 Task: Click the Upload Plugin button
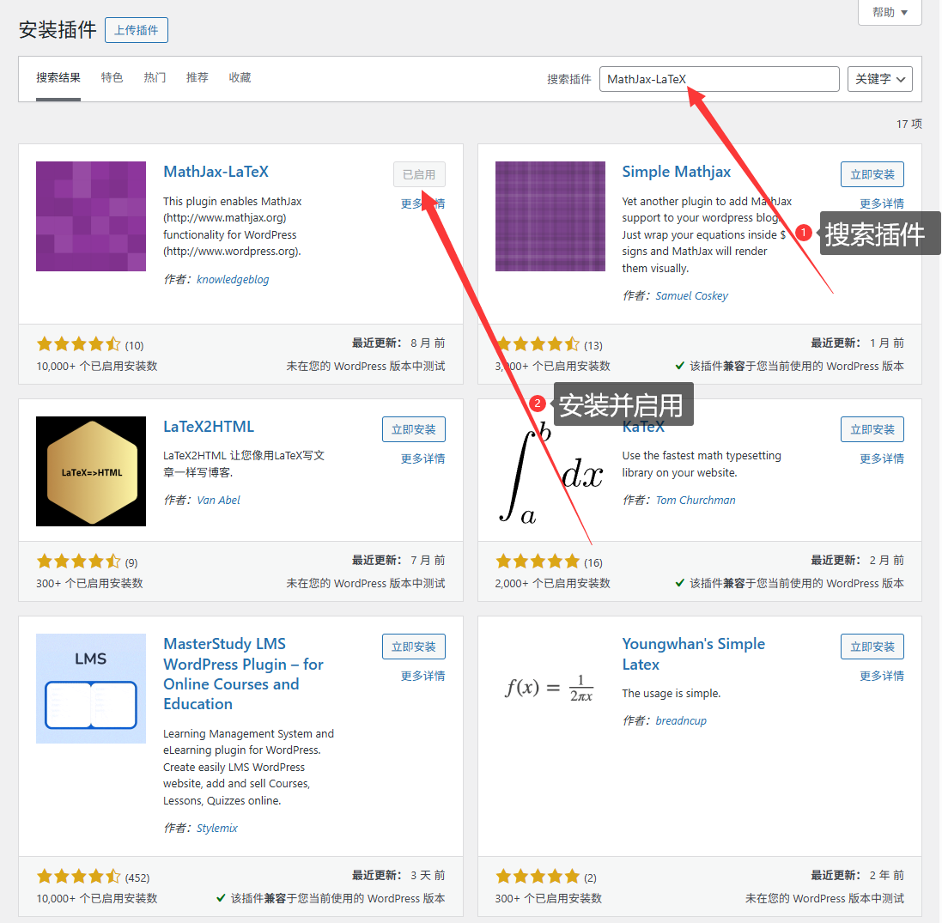pyautogui.click(x=137, y=30)
